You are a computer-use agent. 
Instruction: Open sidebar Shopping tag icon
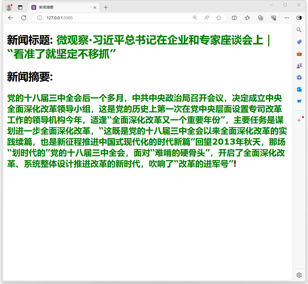[299, 42]
